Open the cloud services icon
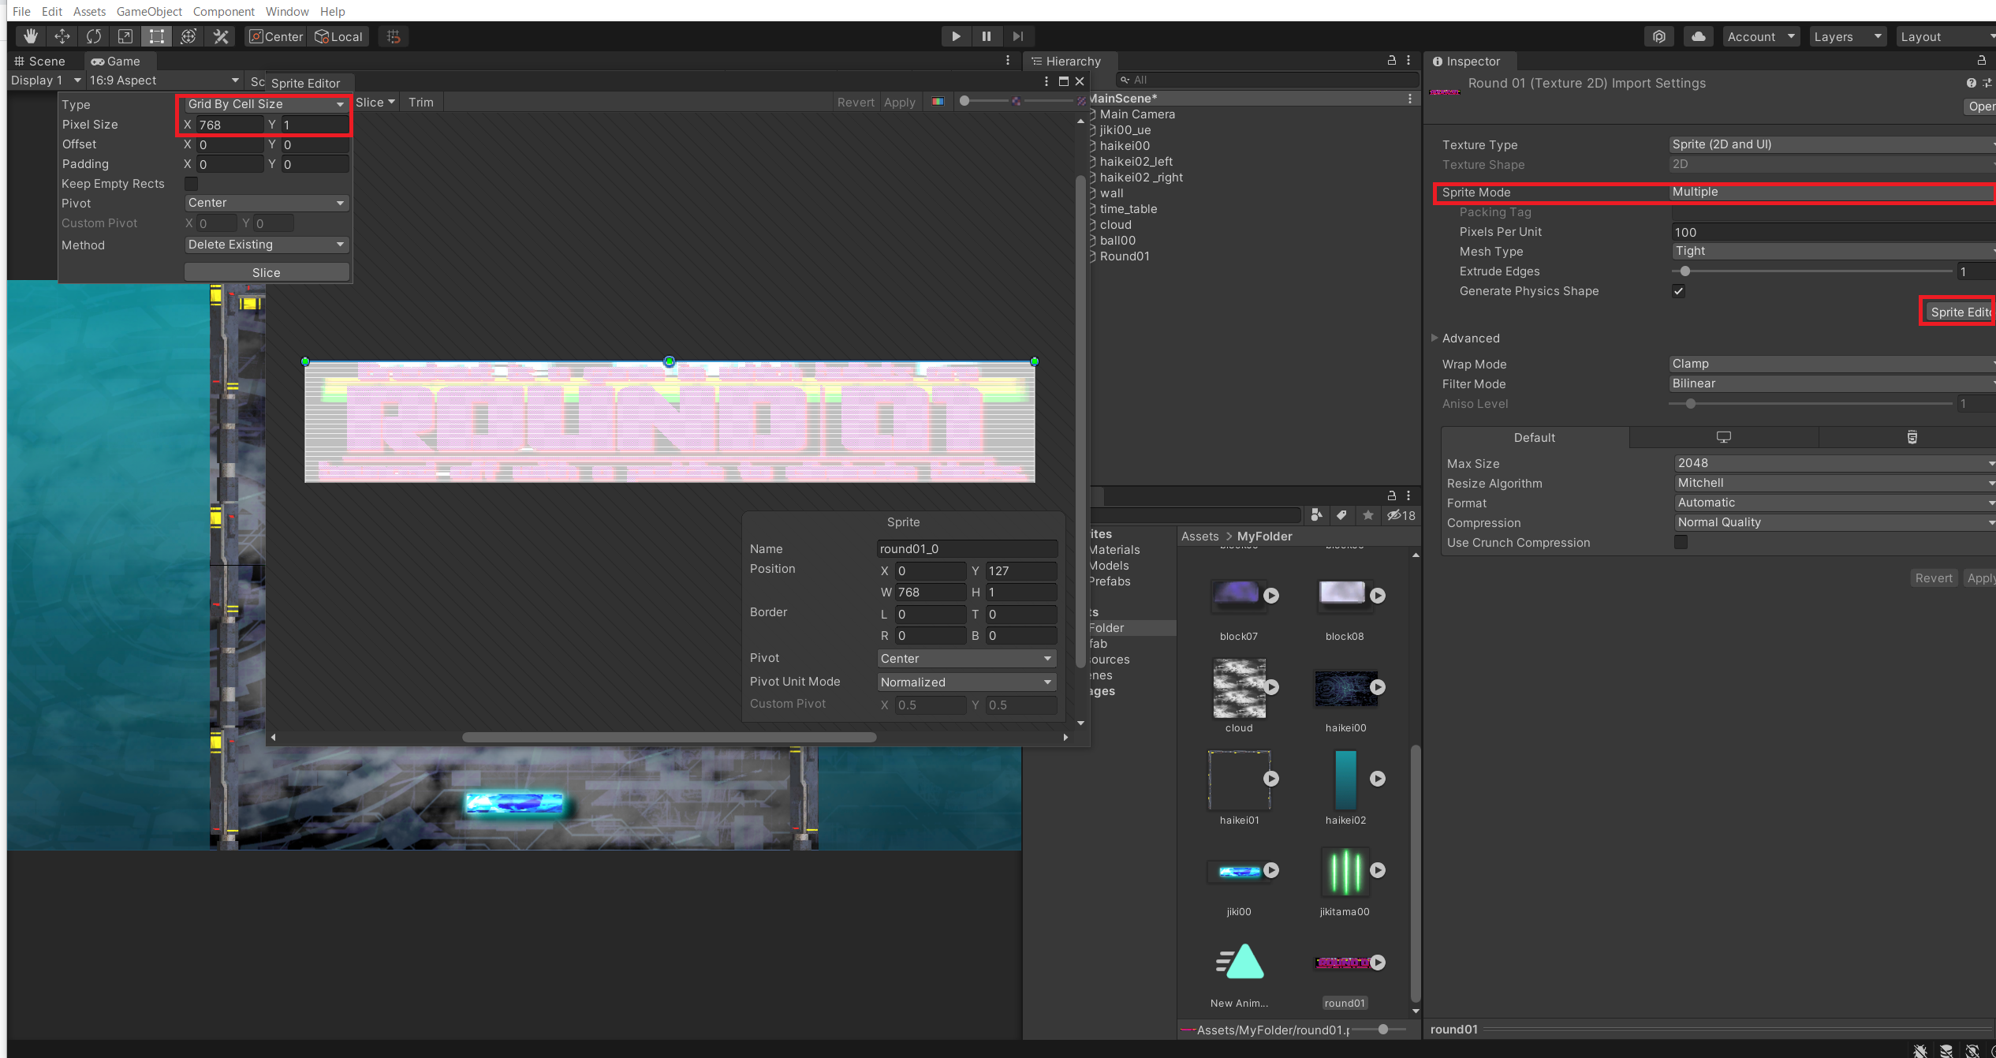Image resolution: width=1996 pixels, height=1058 pixels. click(1699, 36)
